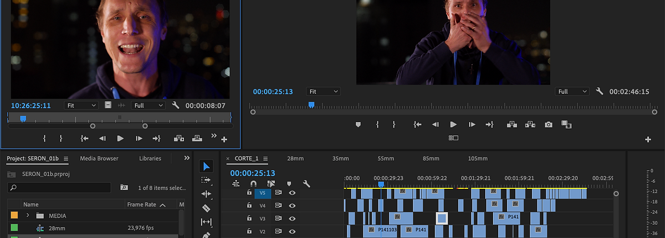This screenshot has width=665, height=238.
Task: Toggle V3 track output eye
Action: (x=292, y=218)
